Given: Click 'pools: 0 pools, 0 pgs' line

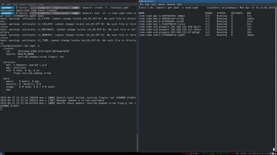Looking at the screenshot, I should [x=23, y=81].
